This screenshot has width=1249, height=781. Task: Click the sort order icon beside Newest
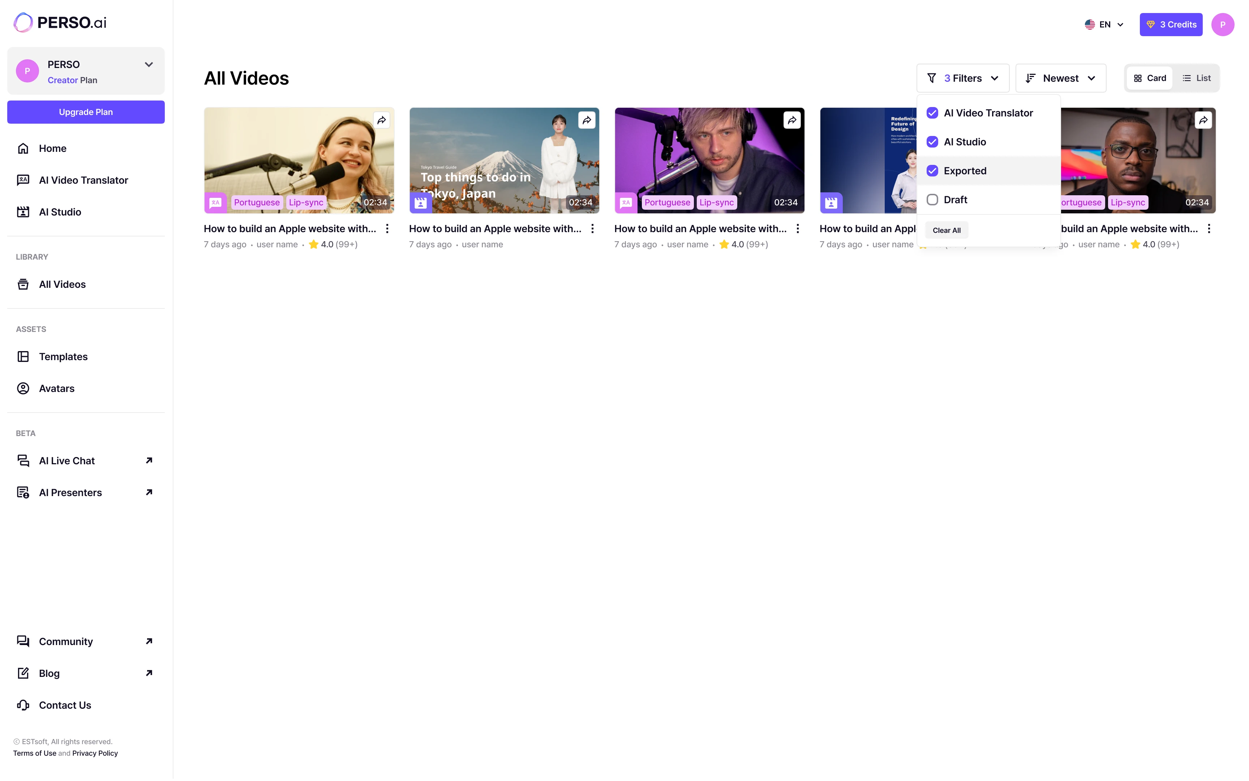click(1031, 78)
